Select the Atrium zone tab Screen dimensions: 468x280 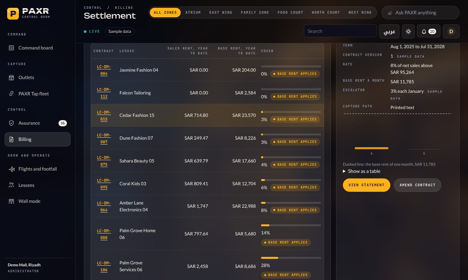(x=193, y=13)
